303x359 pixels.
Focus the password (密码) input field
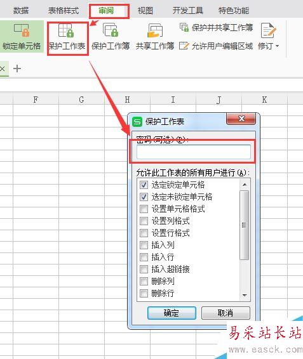(x=193, y=152)
